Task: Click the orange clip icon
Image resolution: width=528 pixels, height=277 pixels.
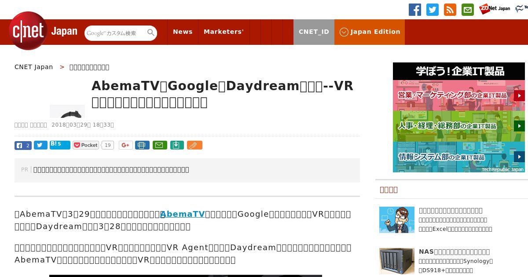Action: tap(194, 145)
